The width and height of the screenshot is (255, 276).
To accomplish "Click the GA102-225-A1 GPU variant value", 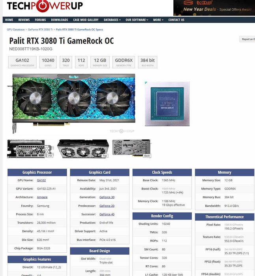I will pyautogui.click(x=46, y=189).
